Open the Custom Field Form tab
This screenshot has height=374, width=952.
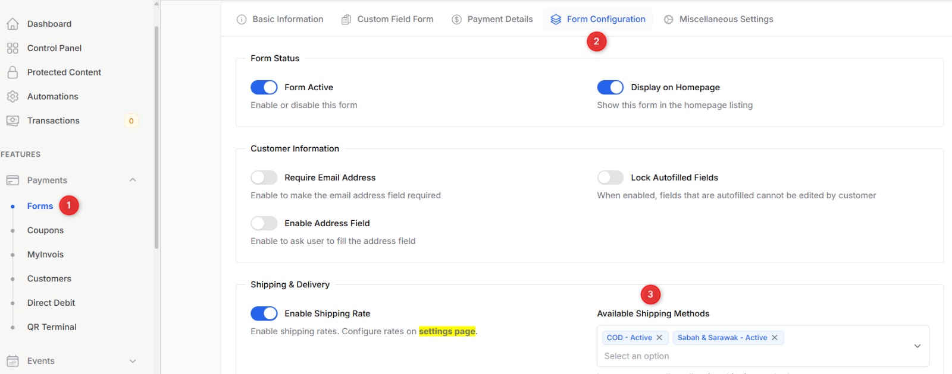point(388,20)
